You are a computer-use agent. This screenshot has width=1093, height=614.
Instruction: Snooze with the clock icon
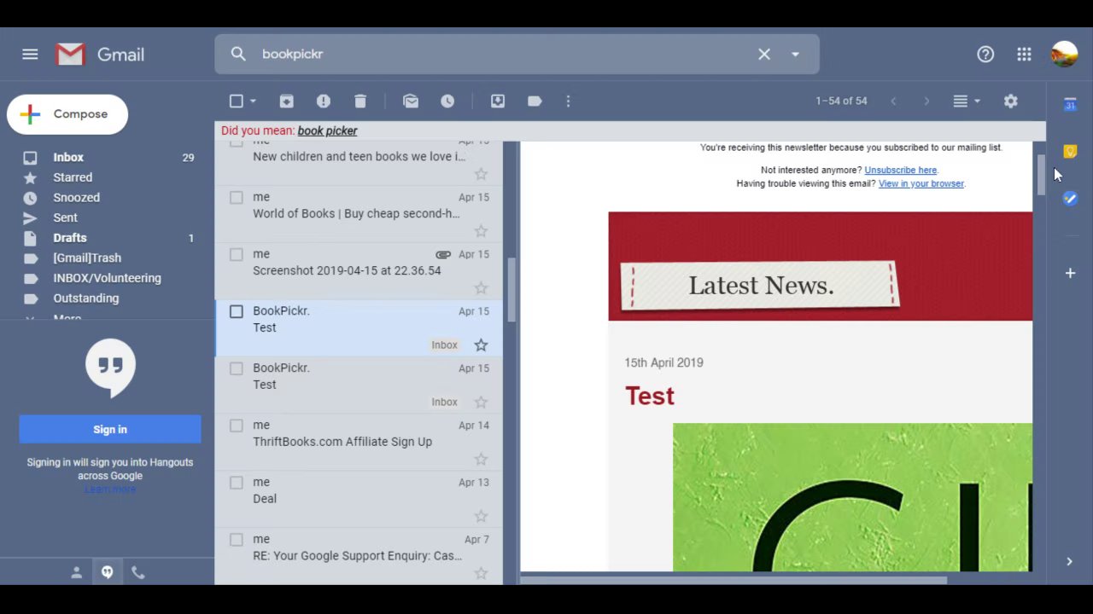click(x=447, y=101)
